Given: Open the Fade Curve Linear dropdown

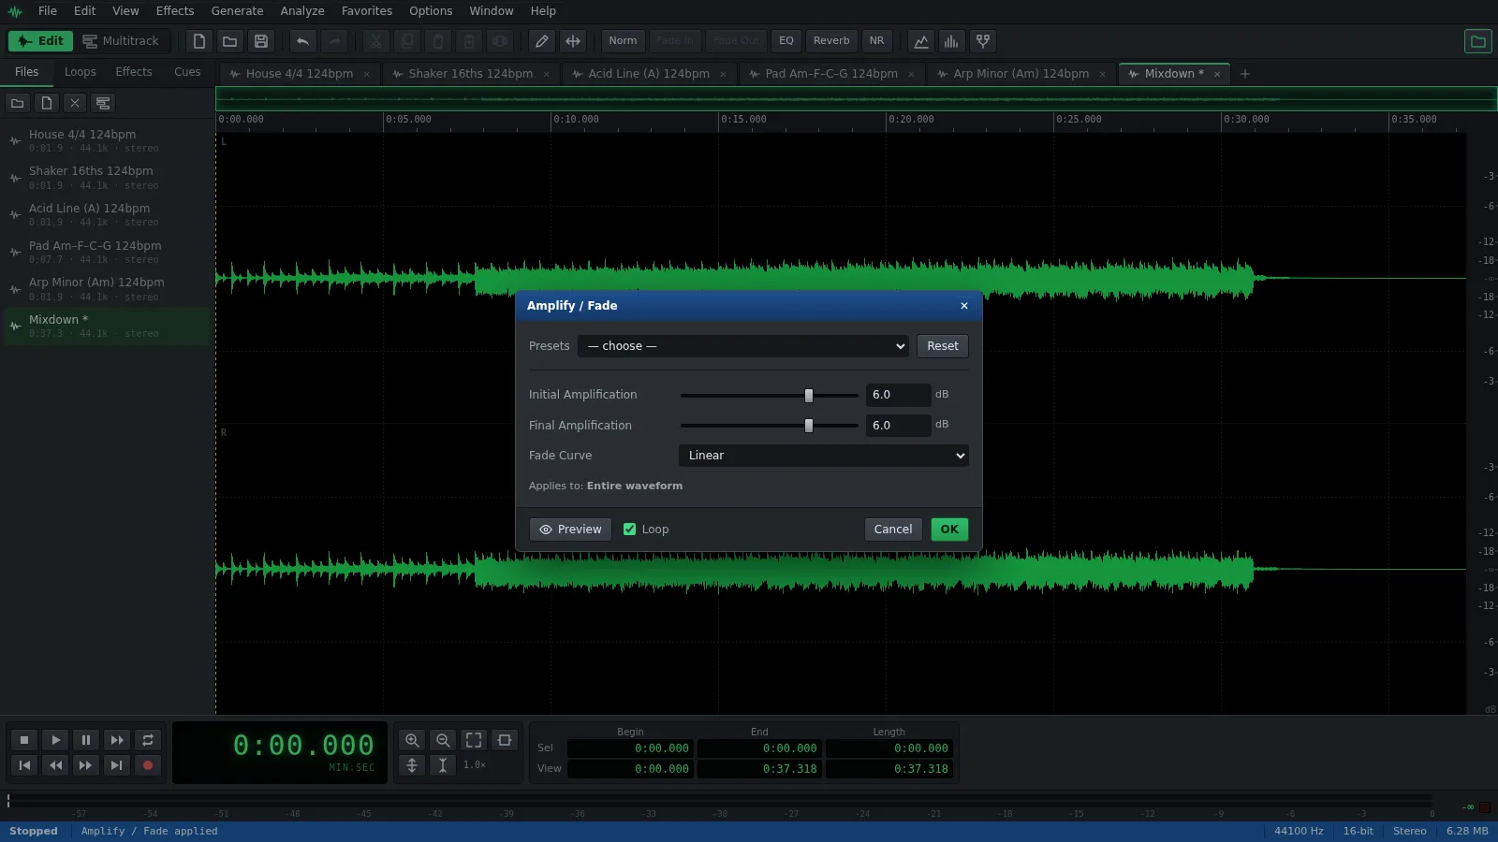Looking at the screenshot, I should click(x=823, y=456).
